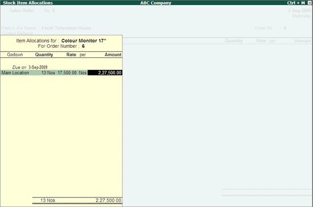Click the Ctrl + M shortcut label
The image size is (313, 207).
(x=296, y=3)
